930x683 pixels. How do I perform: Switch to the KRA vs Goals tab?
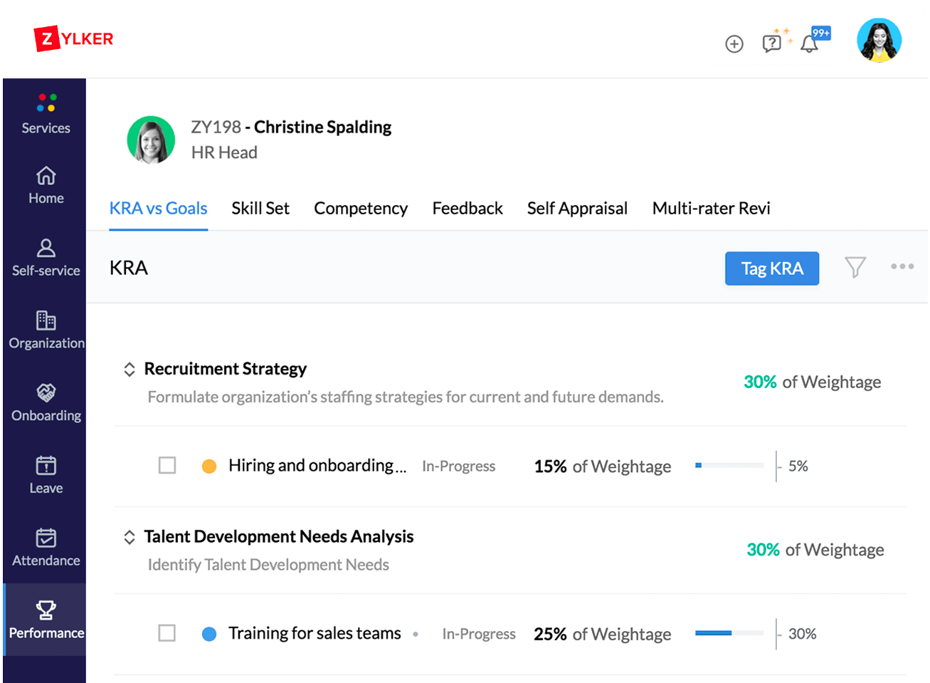point(158,208)
